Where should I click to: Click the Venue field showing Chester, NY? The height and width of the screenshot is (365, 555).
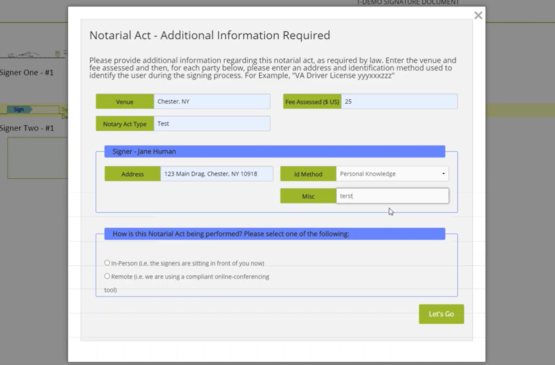(212, 102)
